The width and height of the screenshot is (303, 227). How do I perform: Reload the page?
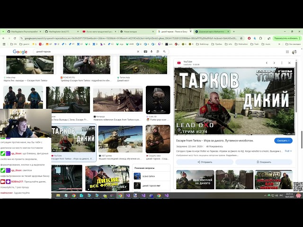[15, 38]
